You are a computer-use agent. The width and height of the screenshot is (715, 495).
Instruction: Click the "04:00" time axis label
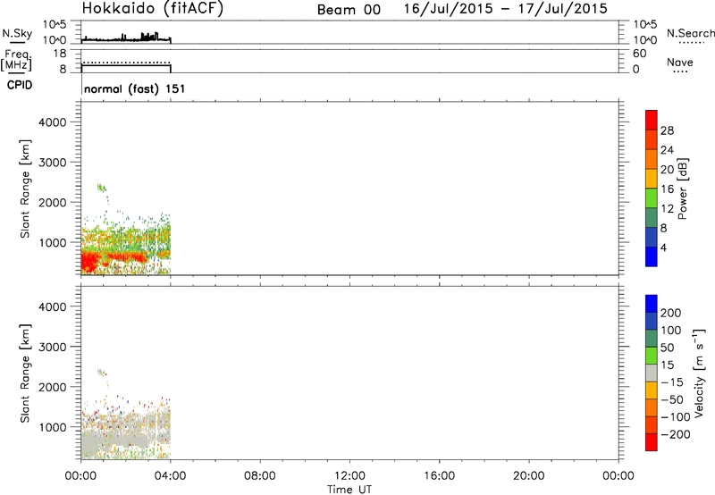[171, 476]
